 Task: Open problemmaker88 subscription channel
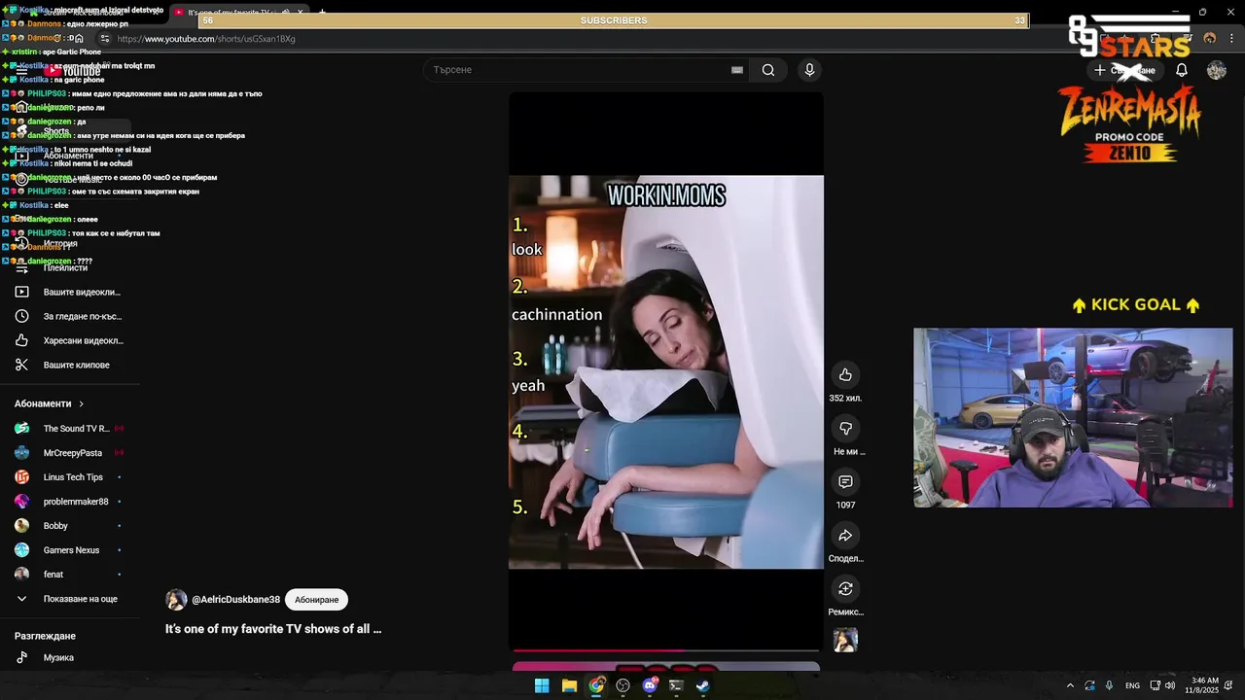(x=70, y=502)
